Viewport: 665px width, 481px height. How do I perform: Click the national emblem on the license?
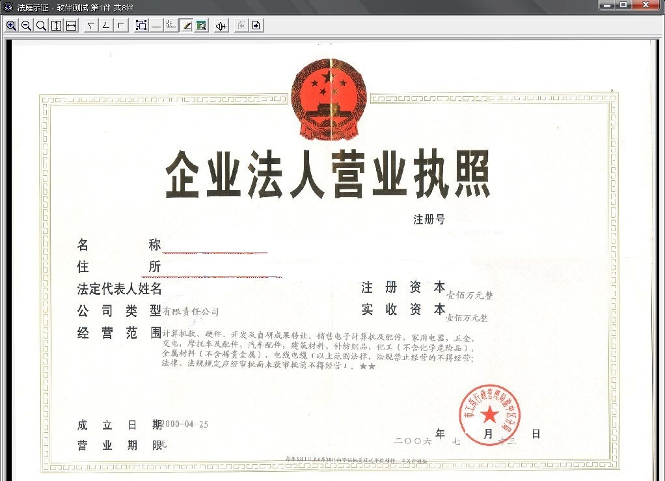pyautogui.click(x=329, y=99)
